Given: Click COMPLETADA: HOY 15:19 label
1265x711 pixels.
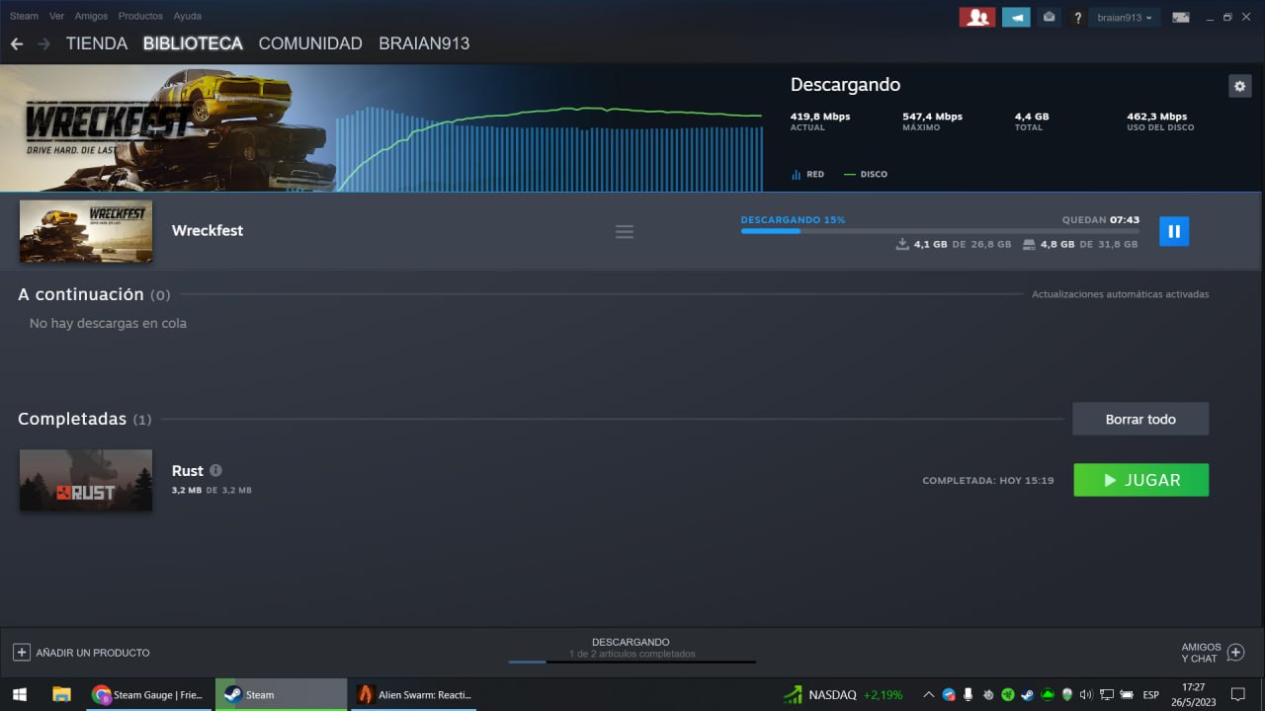Looking at the screenshot, I should pyautogui.click(x=988, y=481).
